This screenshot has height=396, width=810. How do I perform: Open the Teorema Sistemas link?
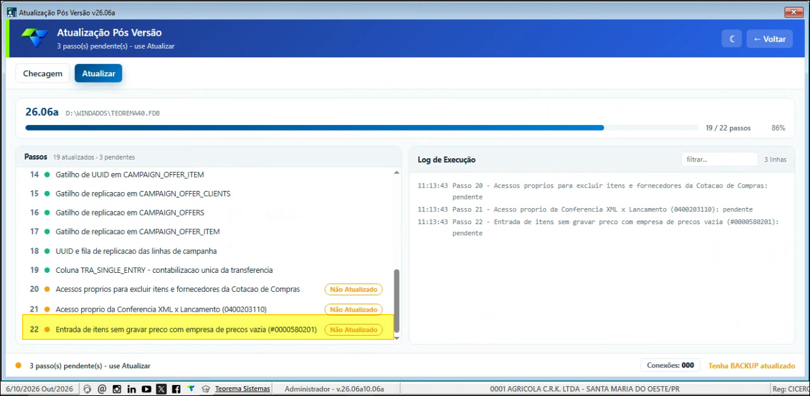243,389
